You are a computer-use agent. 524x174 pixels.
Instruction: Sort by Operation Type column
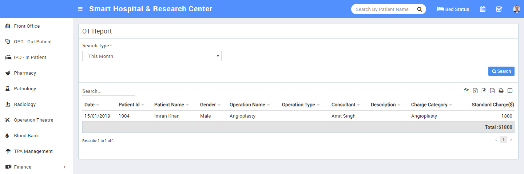click(301, 105)
